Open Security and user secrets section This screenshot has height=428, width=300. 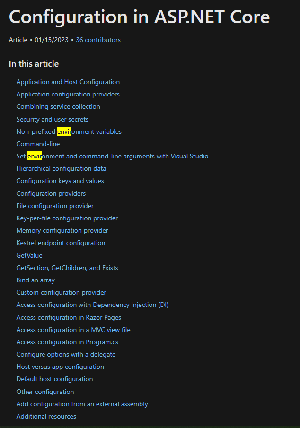pyautogui.click(x=52, y=119)
